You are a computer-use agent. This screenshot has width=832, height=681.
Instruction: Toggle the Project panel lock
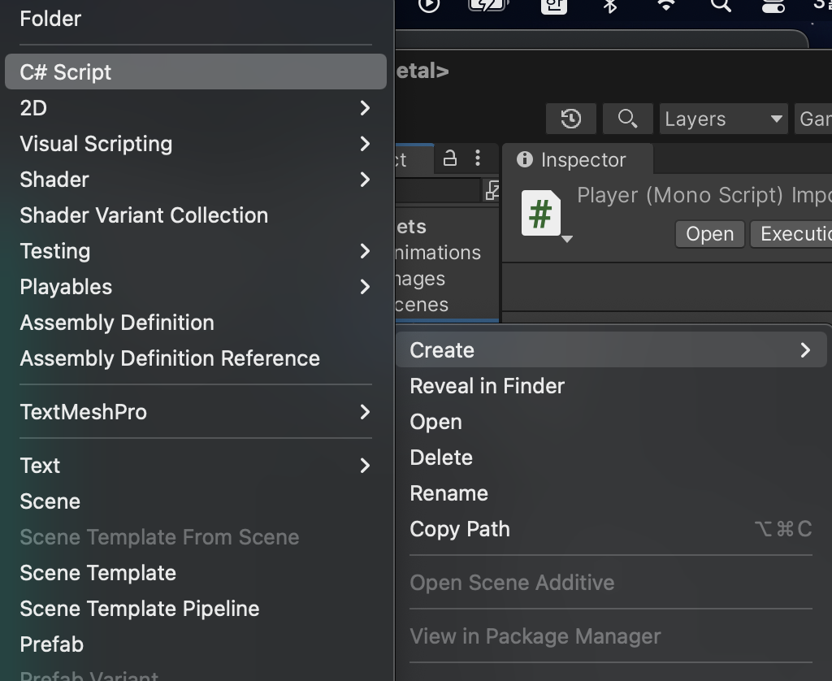(450, 158)
